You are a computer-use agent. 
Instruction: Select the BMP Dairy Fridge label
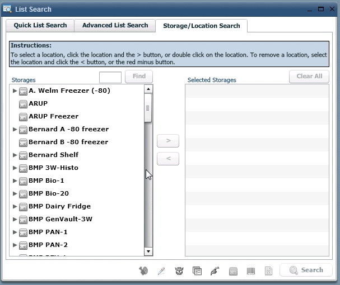[59, 206]
